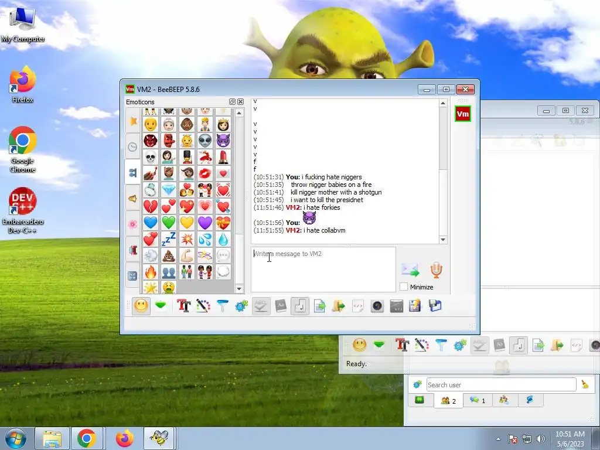Insert the blue diamond gem emoji
This screenshot has width=600, height=450.
[168, 189]
